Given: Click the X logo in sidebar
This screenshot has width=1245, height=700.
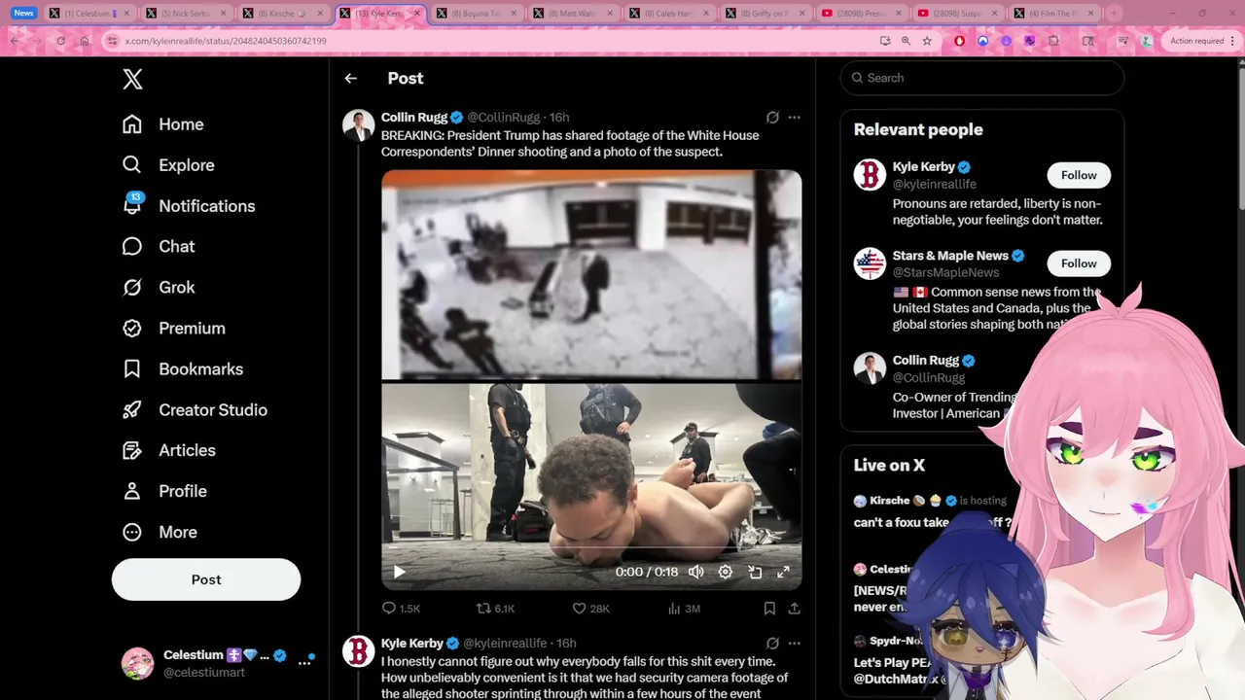Looking at the screenshot, I should pyautogui.click(x=133, y=80).
